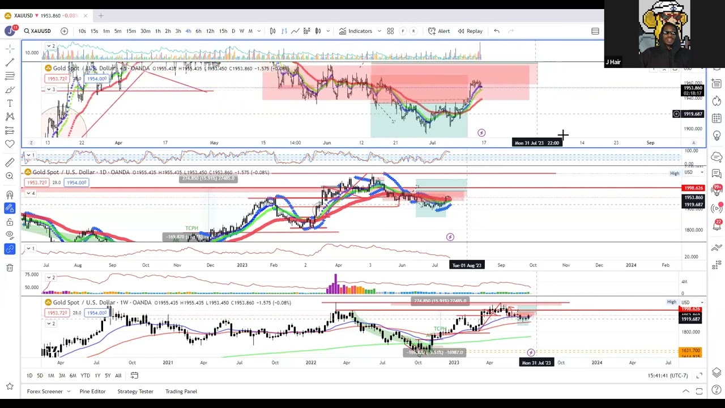The height and width of the screenshot is (408, 725).
Task: Click the zoom in magnifier tool
Action: point(10,176)
